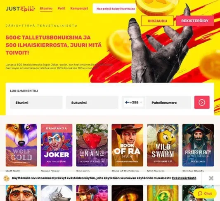Viewport: 220px width, 201px height.
Task: Go to Pelit menu item
Action: tap(62, 8)
